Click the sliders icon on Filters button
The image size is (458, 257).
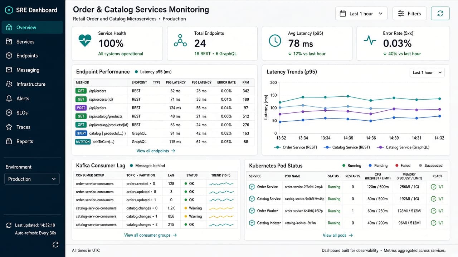pyautogui.click(x=401, y=14)
